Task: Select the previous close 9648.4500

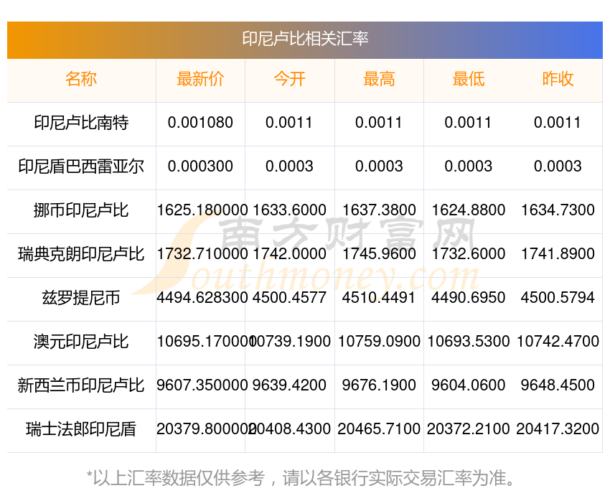Action: [558, 385]
